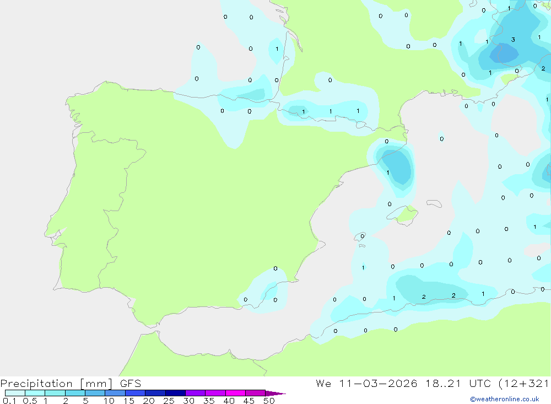Viewport: 551px width, 404px height.
Task: Click the "20" legend scale label
Action: 149,401
